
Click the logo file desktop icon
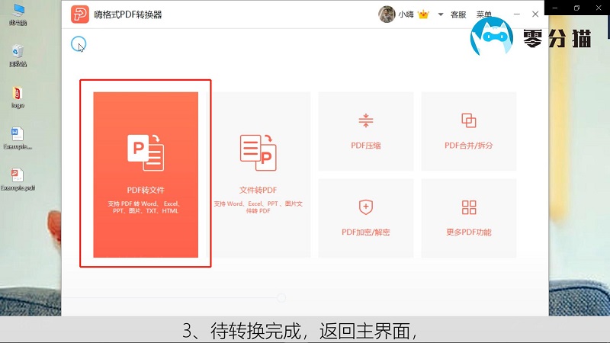click(18, 98)
